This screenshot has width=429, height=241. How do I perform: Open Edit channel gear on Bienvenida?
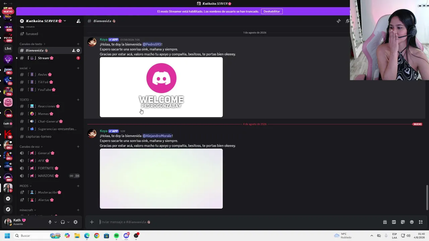click(78, 51)
